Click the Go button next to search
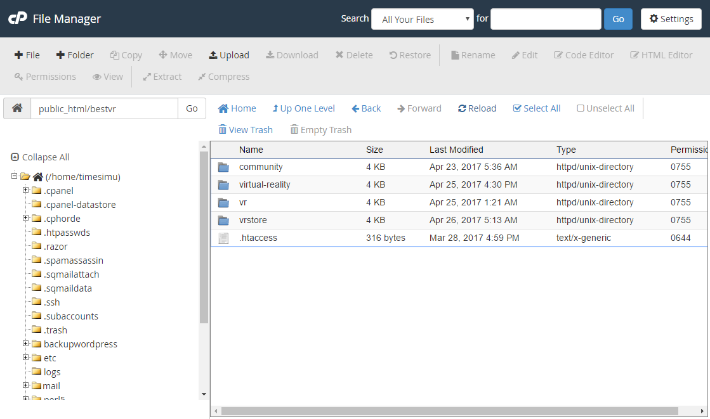This screenshot has width=710, height=419. 618,19
